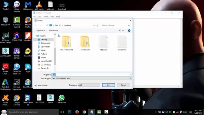The image size is (204, 115).
Task: Open Skype desktop shortcut
Action: pos(28,68)
